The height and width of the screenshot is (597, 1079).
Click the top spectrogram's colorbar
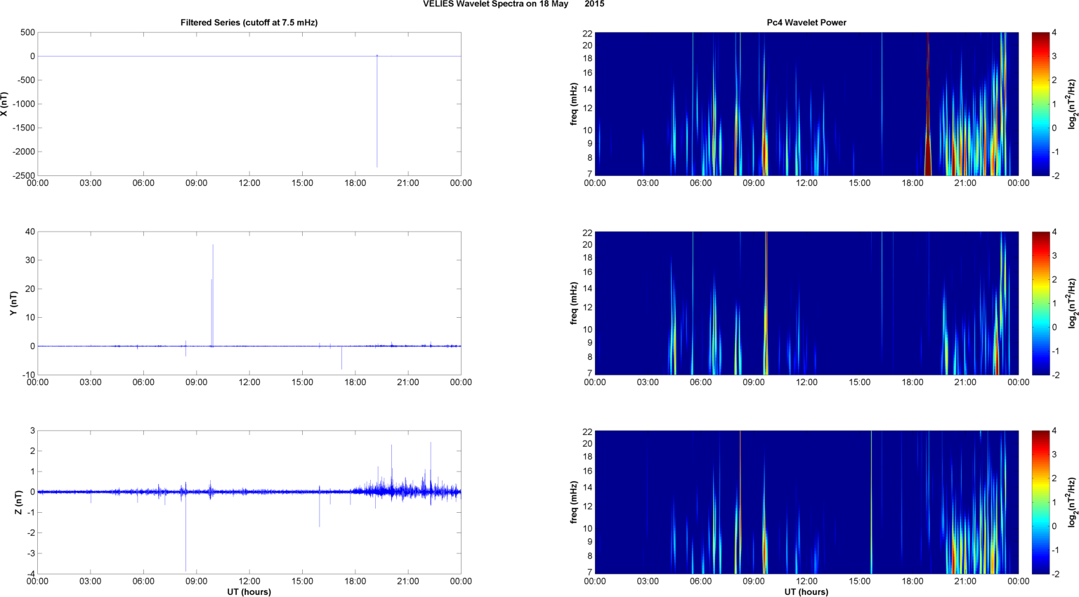1040,104
